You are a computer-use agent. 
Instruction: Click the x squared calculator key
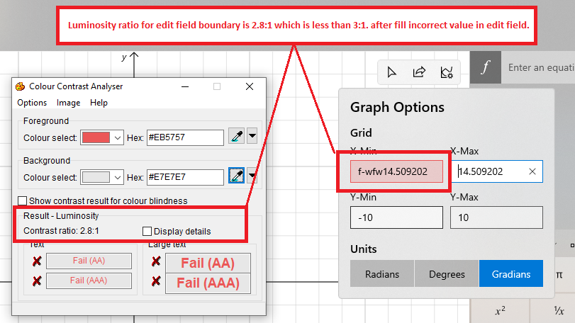pos(500,311)
